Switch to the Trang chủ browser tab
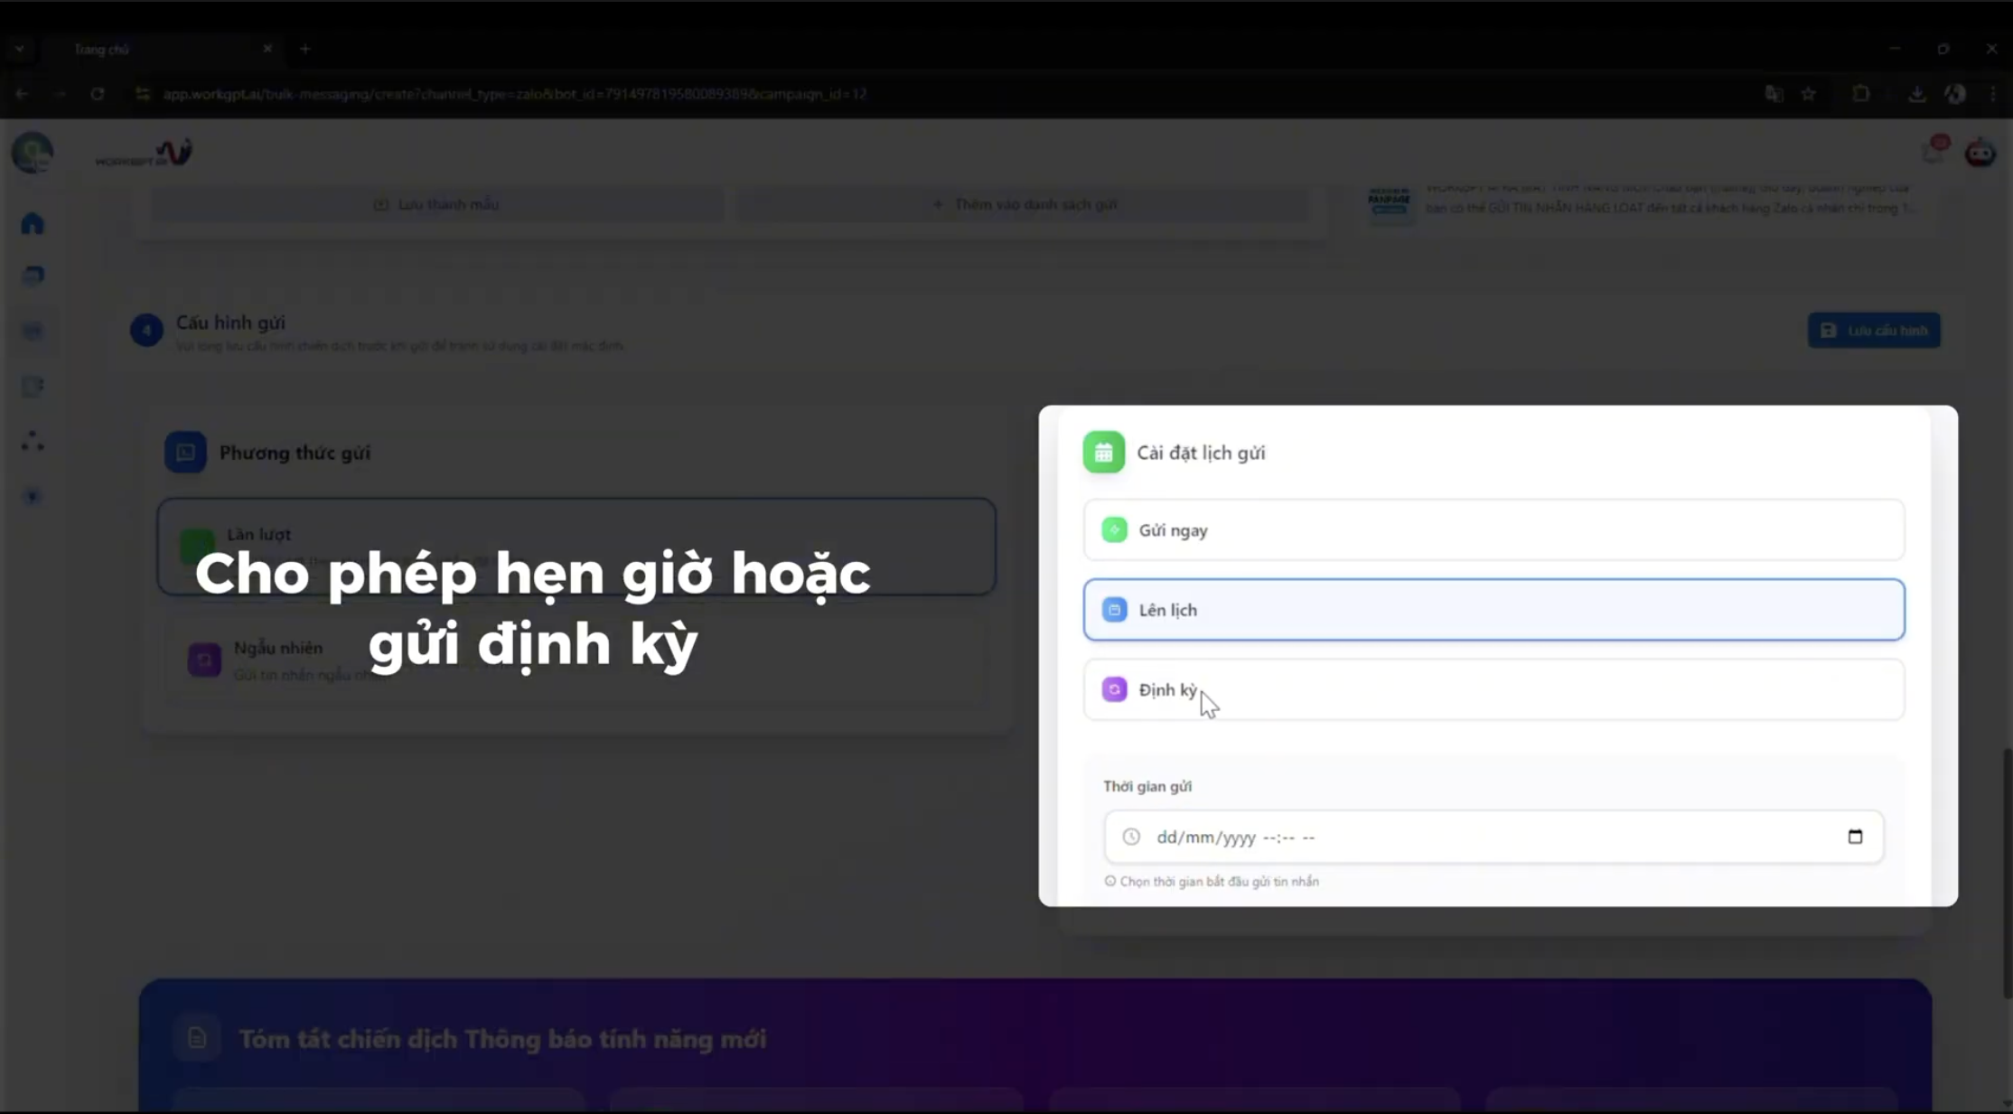This screenshot has width=2013, height=1114. [163, 50]
